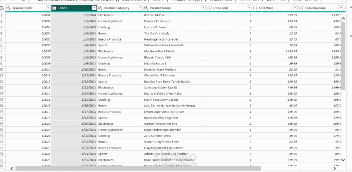
Task: Open the TransactionID column filter dropdown
Action: click(x=48, y=8)
